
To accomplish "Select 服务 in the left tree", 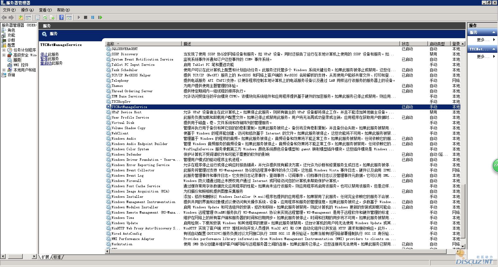I will (x=17, y=60).
